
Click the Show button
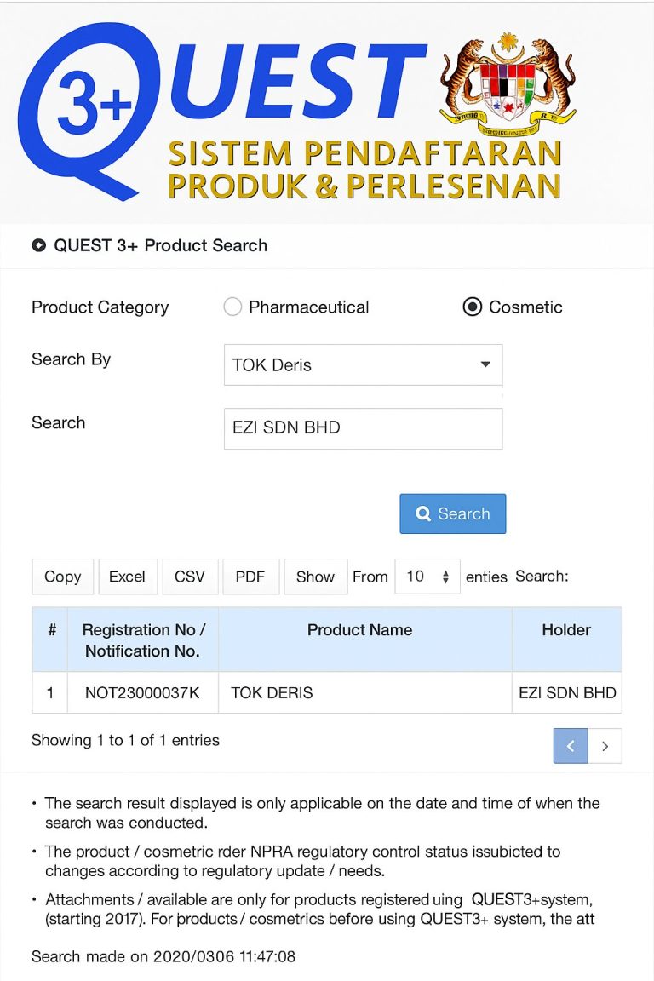pos(315,577)
